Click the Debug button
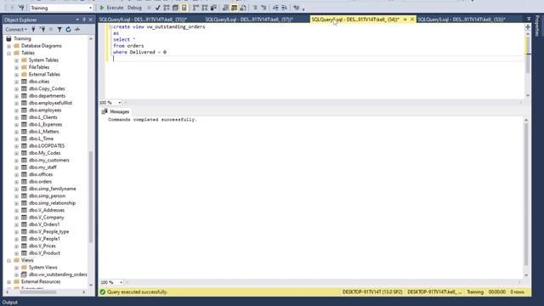The width and height of the screenshot is (544, 306). pos(134,8)
